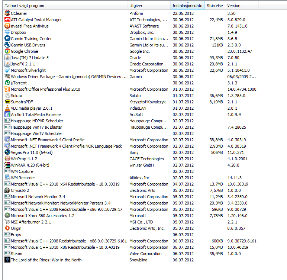Click the WinRAR 4.20 icon
This screenshot has width=287, height=280.
click(7, 165)
